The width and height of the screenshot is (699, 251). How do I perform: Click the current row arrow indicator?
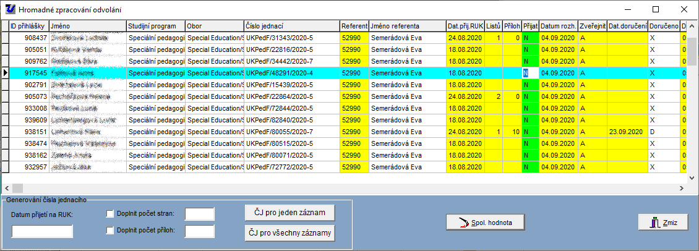pos(5,73)
